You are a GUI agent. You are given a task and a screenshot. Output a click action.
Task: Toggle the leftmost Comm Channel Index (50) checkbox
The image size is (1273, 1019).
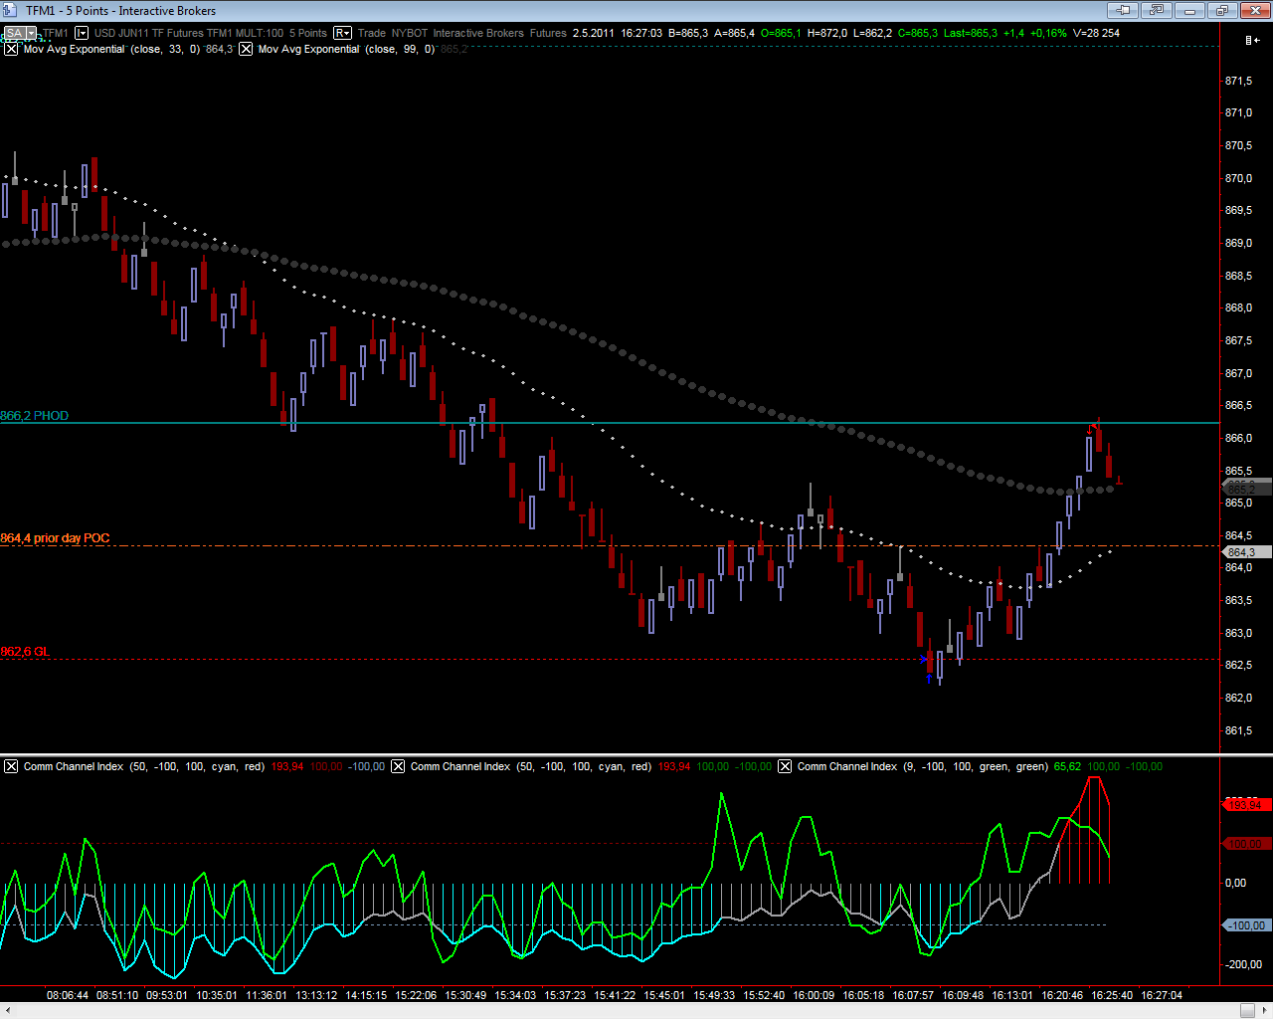pyautogui.click(x=11, y=766)
